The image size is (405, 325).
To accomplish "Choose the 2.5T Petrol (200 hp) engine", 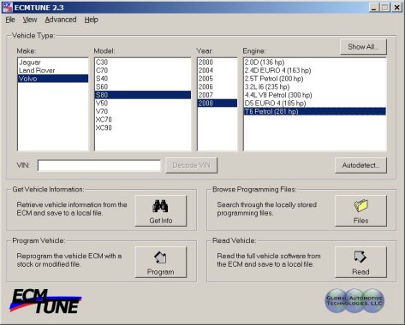I will pos(315,79).
